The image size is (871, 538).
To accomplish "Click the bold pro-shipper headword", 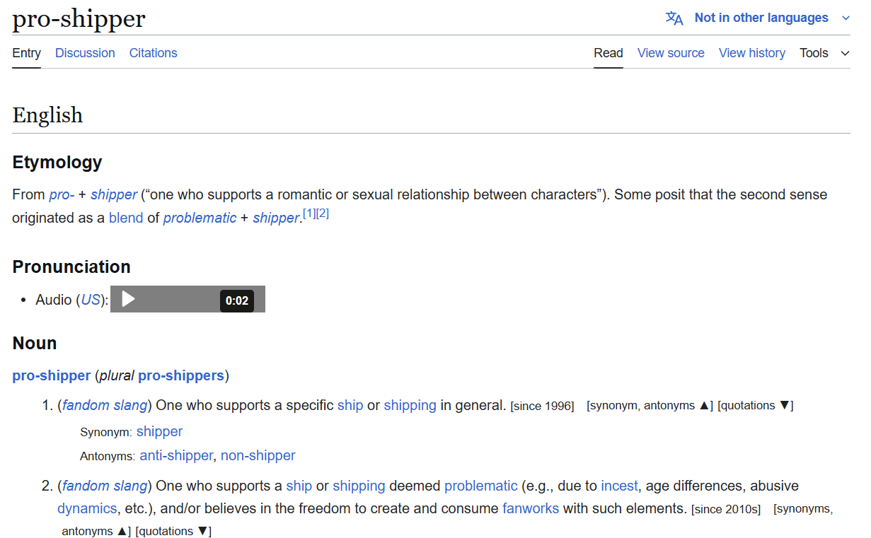I will coord(52,376).
